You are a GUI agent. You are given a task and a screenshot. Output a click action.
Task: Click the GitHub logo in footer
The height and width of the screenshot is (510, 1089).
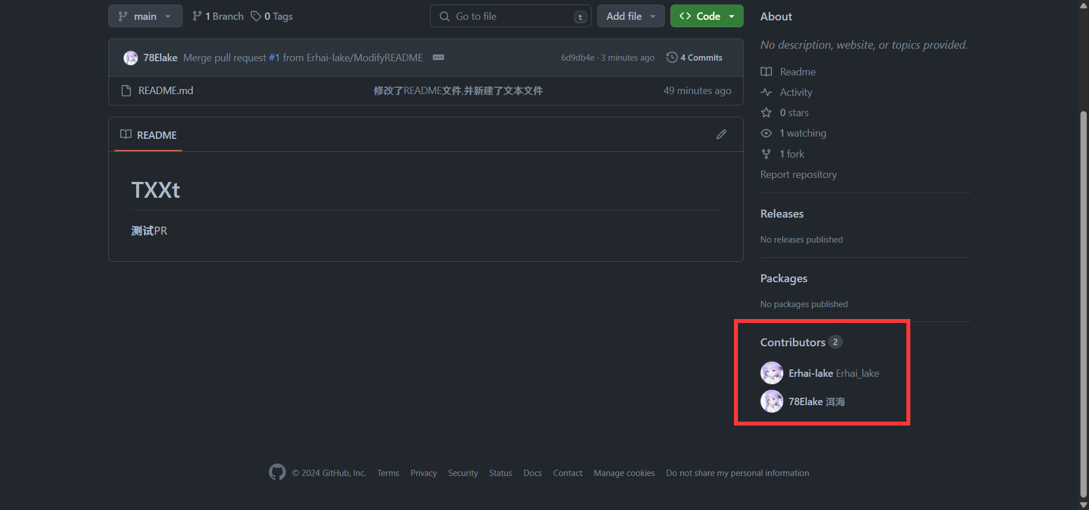[277, 472]
